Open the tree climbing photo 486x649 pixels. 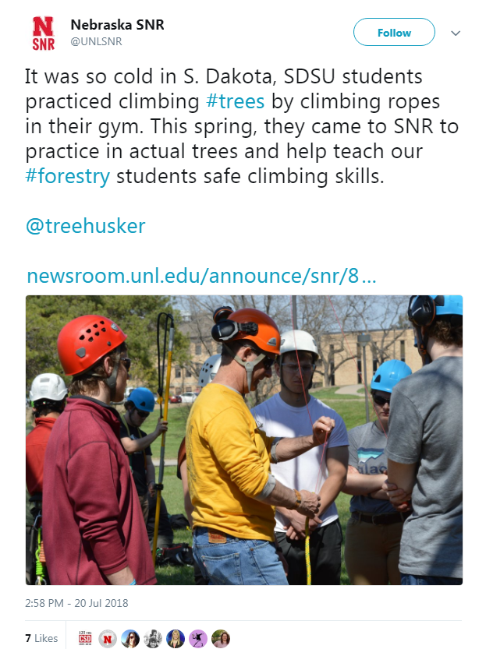tap(244, 439)
